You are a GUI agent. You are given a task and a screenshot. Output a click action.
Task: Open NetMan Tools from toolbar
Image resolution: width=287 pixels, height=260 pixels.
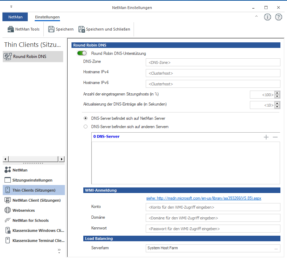point(24,30)
